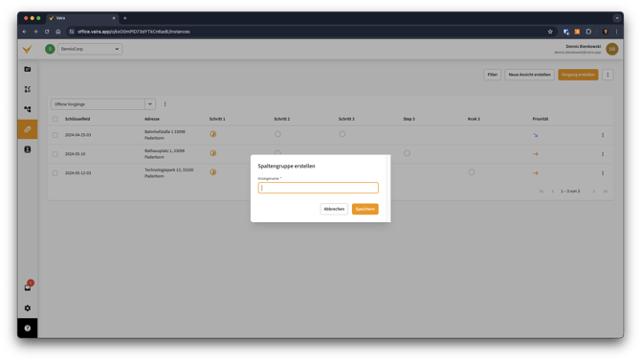Image resolution: width=641 pixels, height=361 pixels.
Task: Open the Offene Vorgänge view selector field
Action: coord(98,104)
